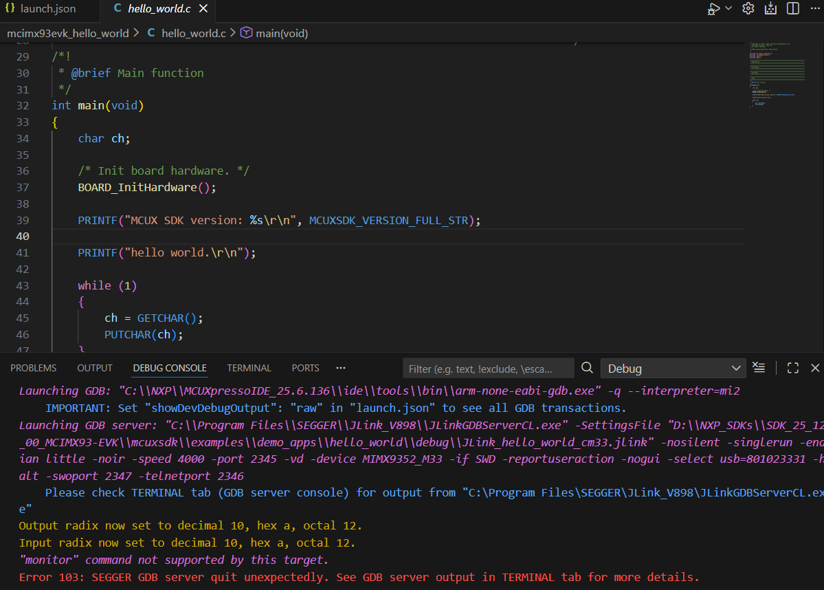Click 'Output radix now set' console line
This screenshot has width=824, height=590.
tap(190, 526)
